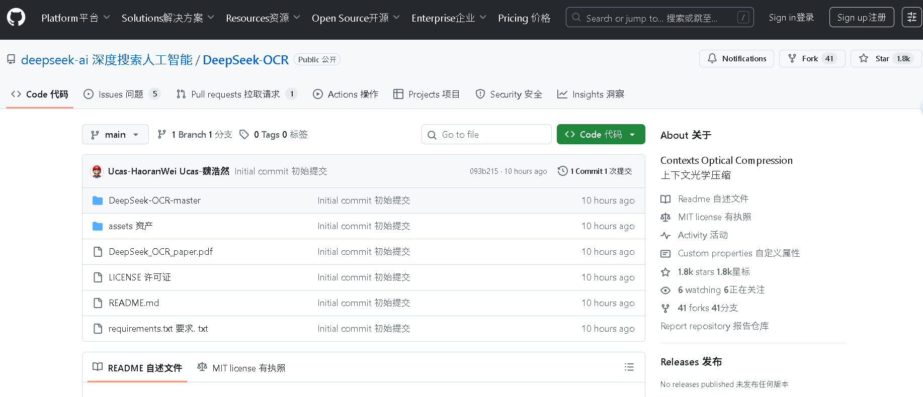
Task: Expand the Resources menu
Action: click(263, 18)
